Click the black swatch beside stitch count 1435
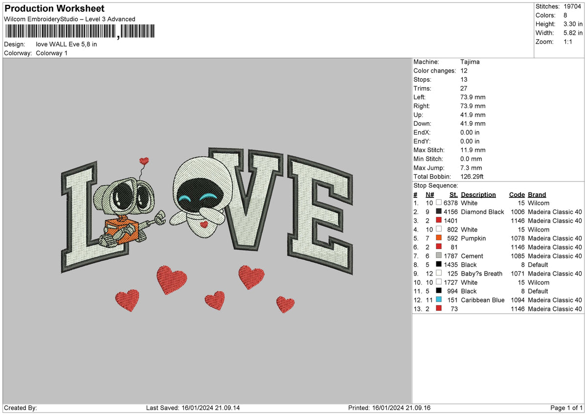 click(x=439, y=264)
